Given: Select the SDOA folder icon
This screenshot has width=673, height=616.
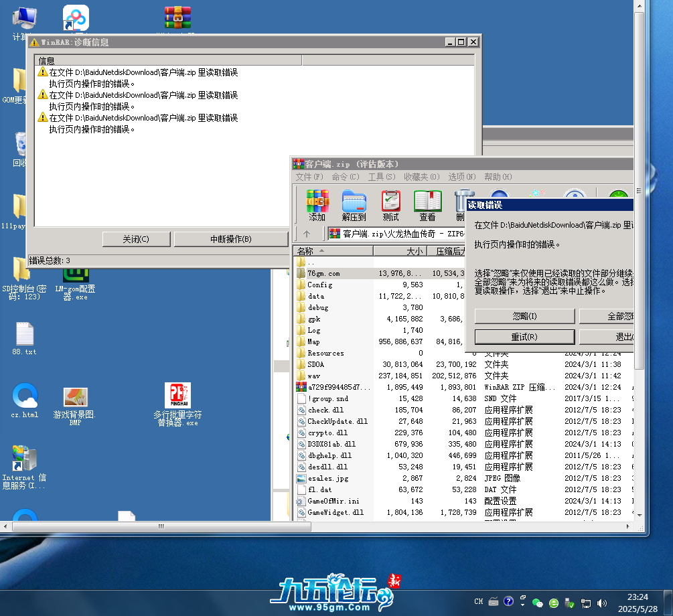Looking at the screenshot, I should [301, 364].
